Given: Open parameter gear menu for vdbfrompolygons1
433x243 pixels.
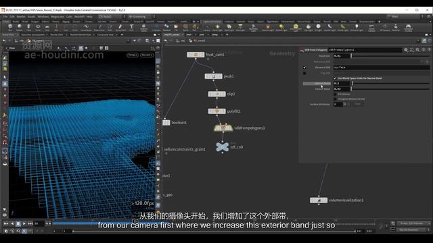Looking at the screenshot, I should [406, 50].
